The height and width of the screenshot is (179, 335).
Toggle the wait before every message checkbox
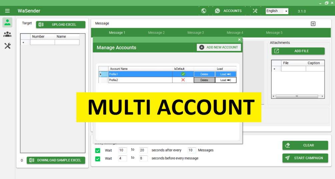click(98, 159)
